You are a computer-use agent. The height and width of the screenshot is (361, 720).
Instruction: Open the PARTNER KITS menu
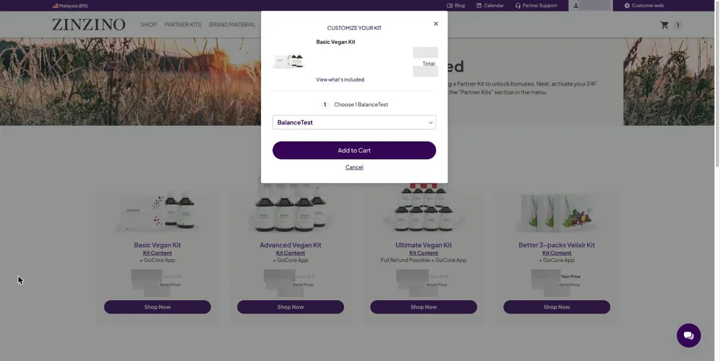pos(183,25)
